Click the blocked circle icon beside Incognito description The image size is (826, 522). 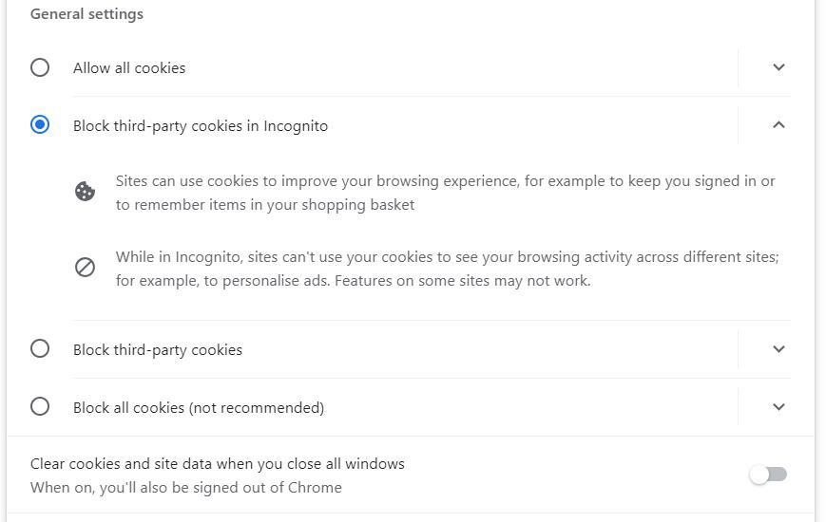[86, 268]
